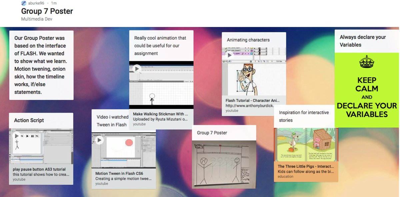Click the Group 7 Poster board title
The image size is (400, 197).
click(x=47, y=11)
